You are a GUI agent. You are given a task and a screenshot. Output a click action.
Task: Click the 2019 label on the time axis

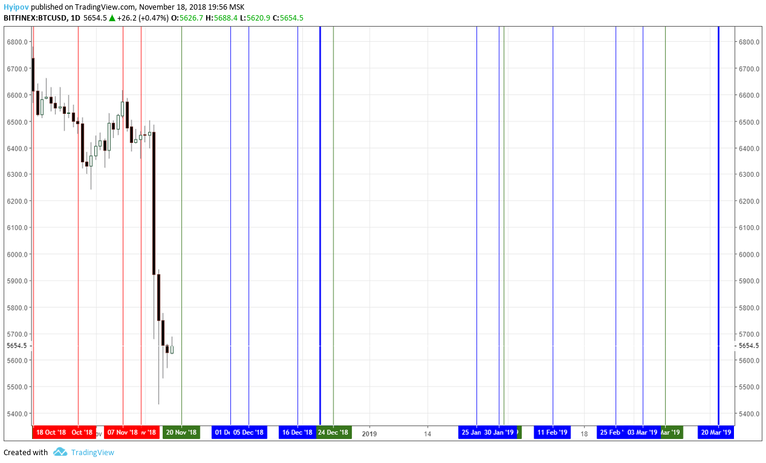pos(369,433)
